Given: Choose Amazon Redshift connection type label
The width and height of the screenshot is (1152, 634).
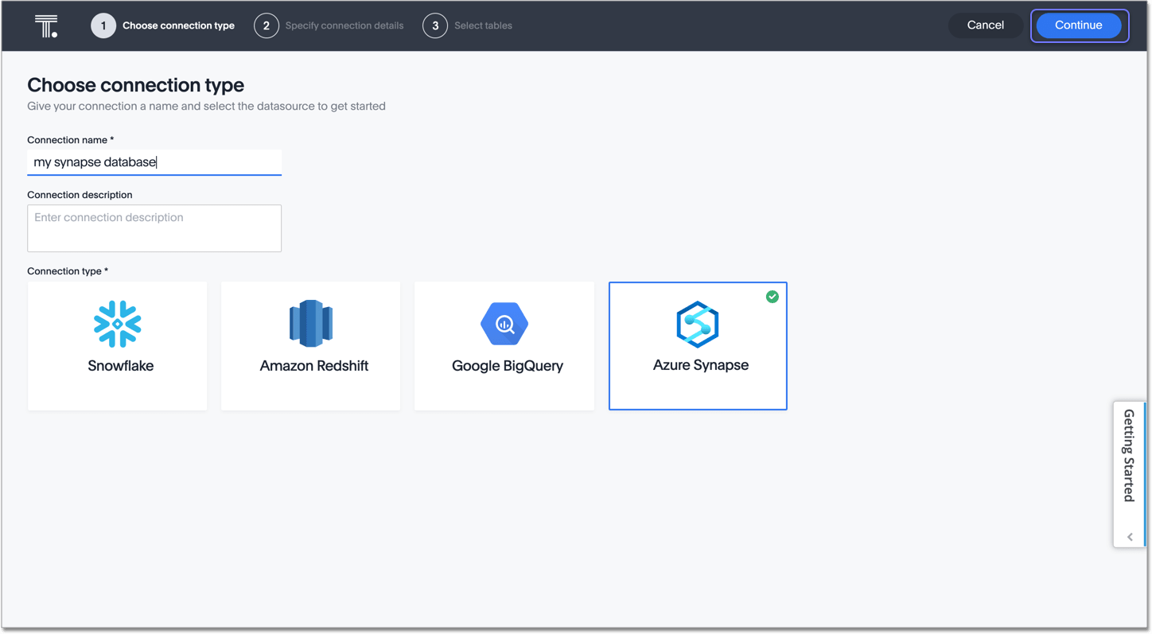Looking at the screenshot, I should tap(314, 366).
